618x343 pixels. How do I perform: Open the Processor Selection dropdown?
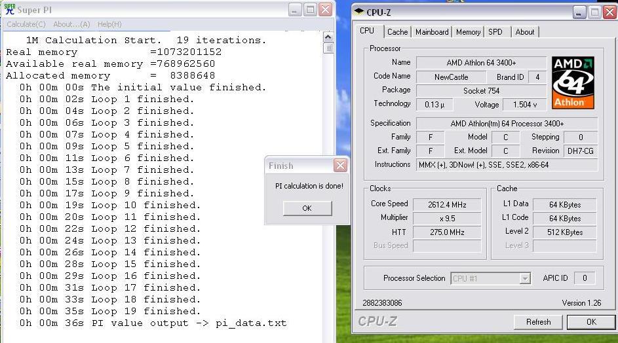[524, 278]
